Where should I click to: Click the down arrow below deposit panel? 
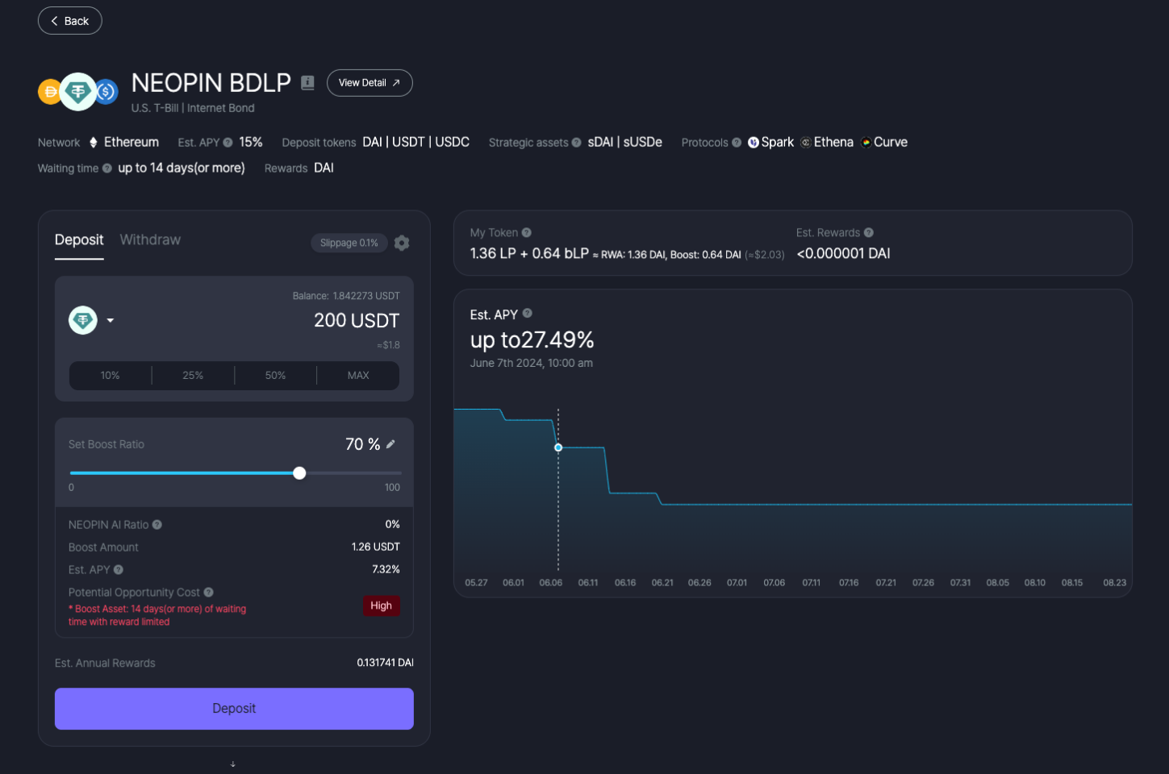point(233,764)
